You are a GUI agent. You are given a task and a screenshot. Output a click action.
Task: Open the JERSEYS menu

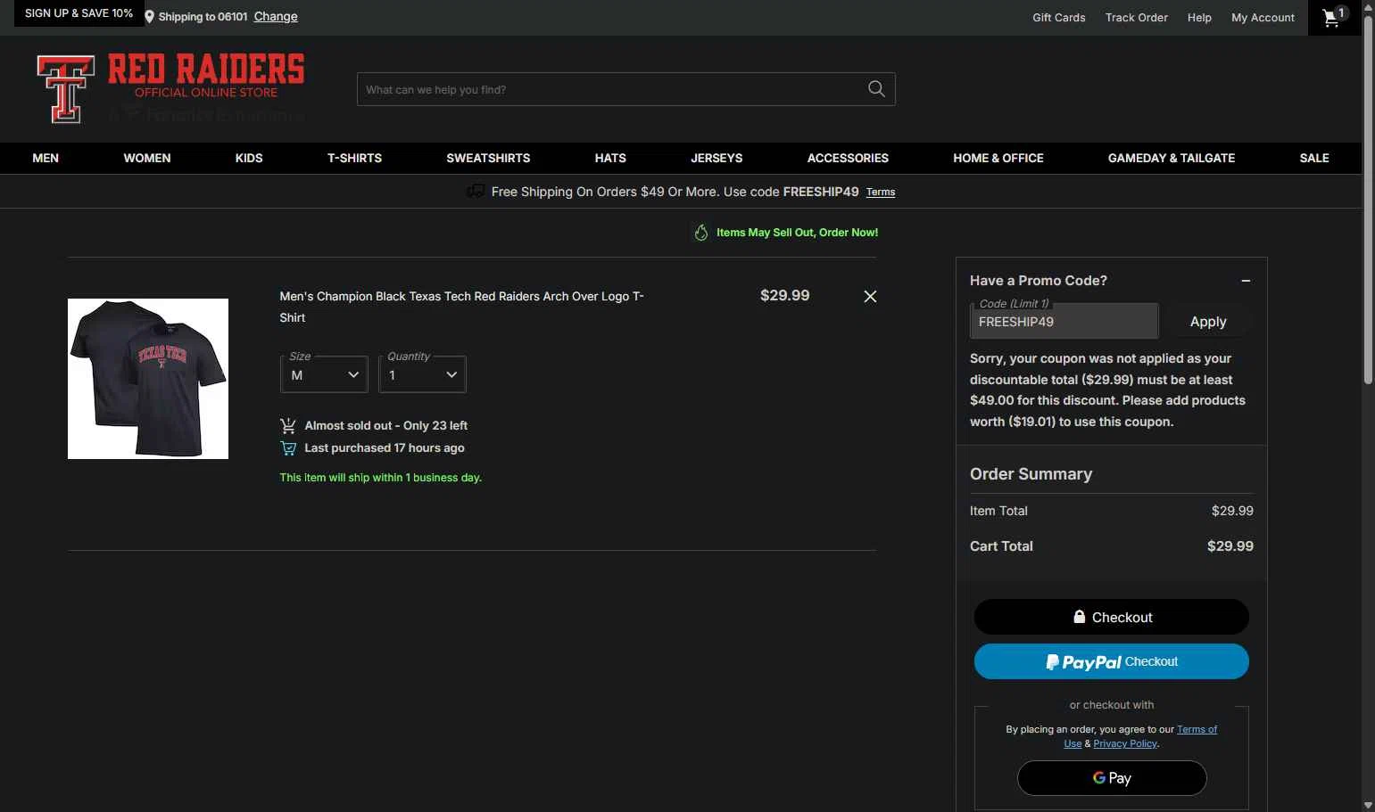[x=716, y=158]
